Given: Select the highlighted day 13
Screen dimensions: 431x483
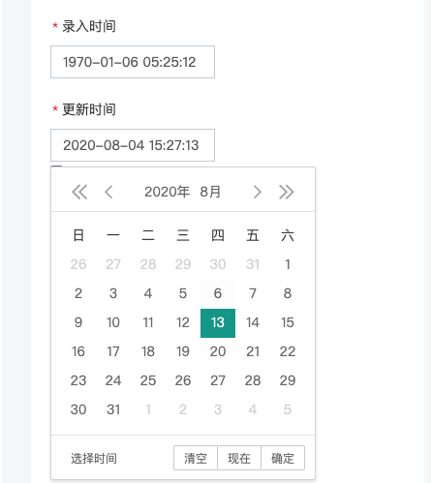Looking at the screenshot, I should coord(218,323).
